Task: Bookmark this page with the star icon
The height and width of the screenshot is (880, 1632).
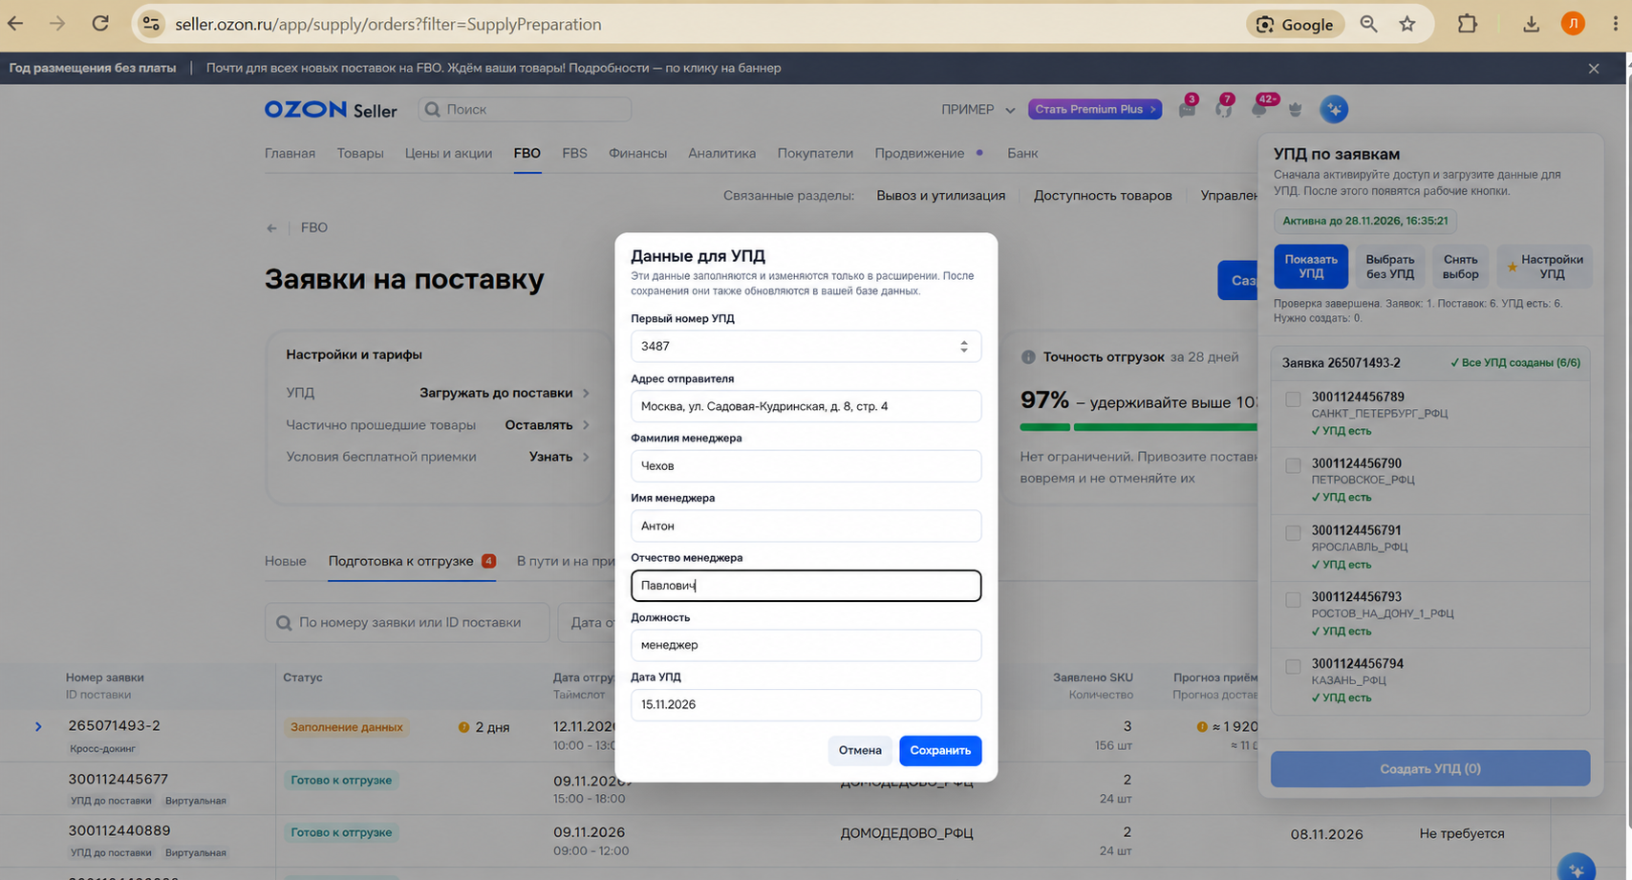Action: [x=1407, y=25]
